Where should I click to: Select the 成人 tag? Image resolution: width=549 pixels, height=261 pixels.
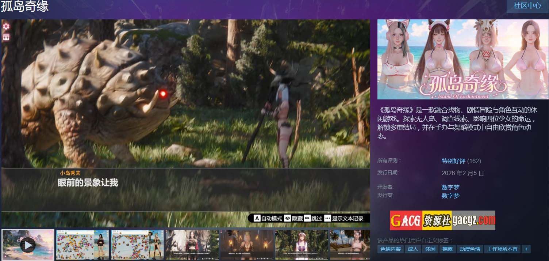[412, 249]
